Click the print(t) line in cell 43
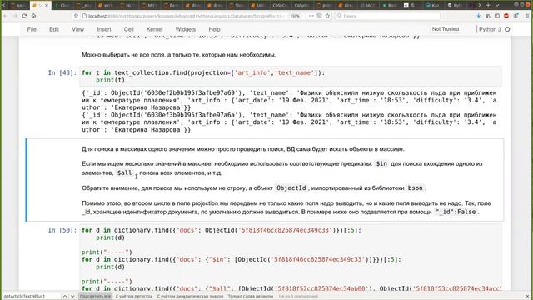This screenshot has height=300, width=533. pyautogui.click(x=110, y=80)
